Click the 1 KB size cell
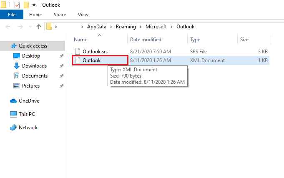This screenshot has width=284, height=178. click(263, 60)
